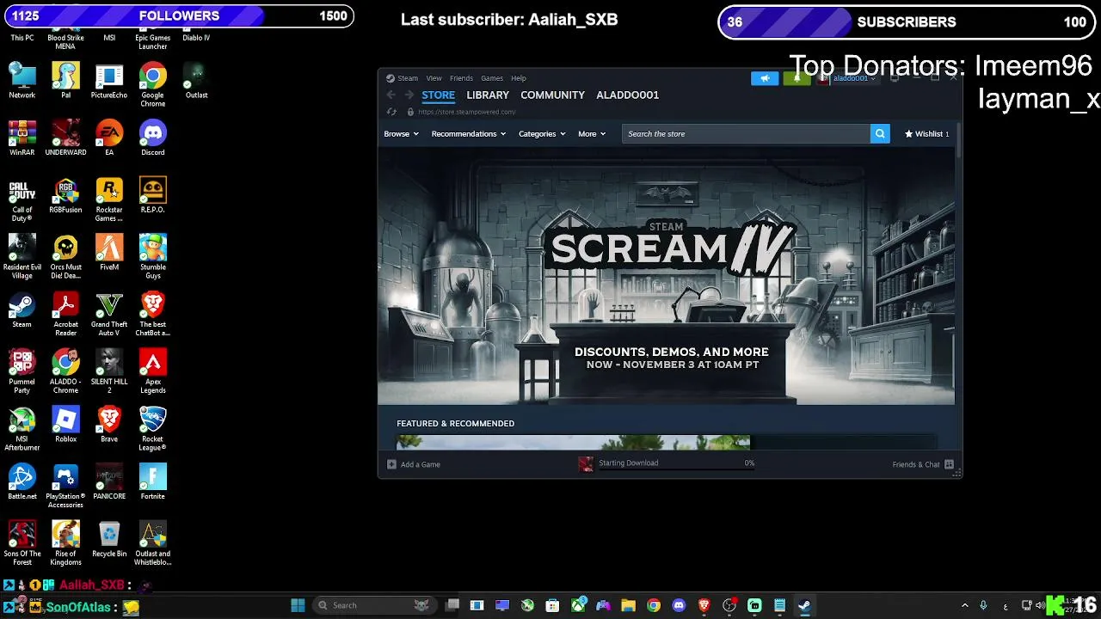Open Discord from the taskbar
Image resolution: width=1101 pixels, height=619 pixels.
[679, 605]
